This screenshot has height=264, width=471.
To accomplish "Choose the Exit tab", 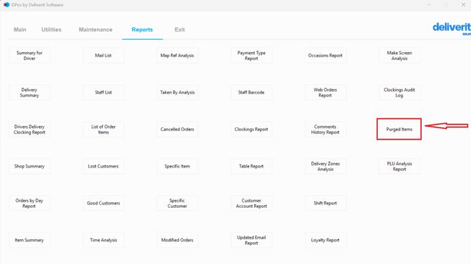I will pyautogui.click(x=179, y=29).
